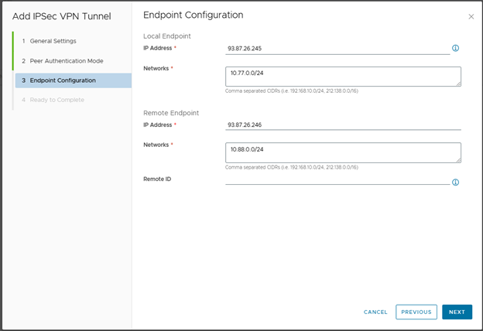483x331 pixels.
Task: Close the Endpoint Configuration dialog with X
Action: tap(471, 16)
